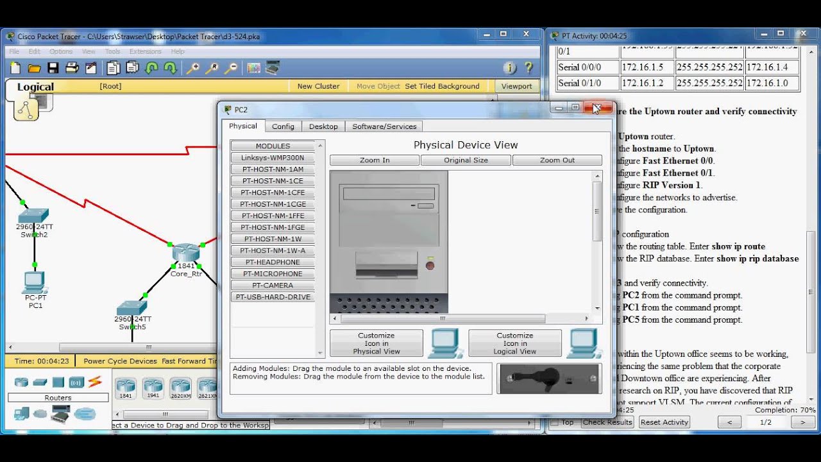This screenshot has height=462, width=821.
Task: Select the Switches category icon
Action: tap(40, 382)
